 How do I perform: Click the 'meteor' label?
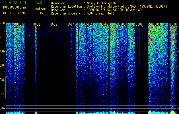pos(40,9)
